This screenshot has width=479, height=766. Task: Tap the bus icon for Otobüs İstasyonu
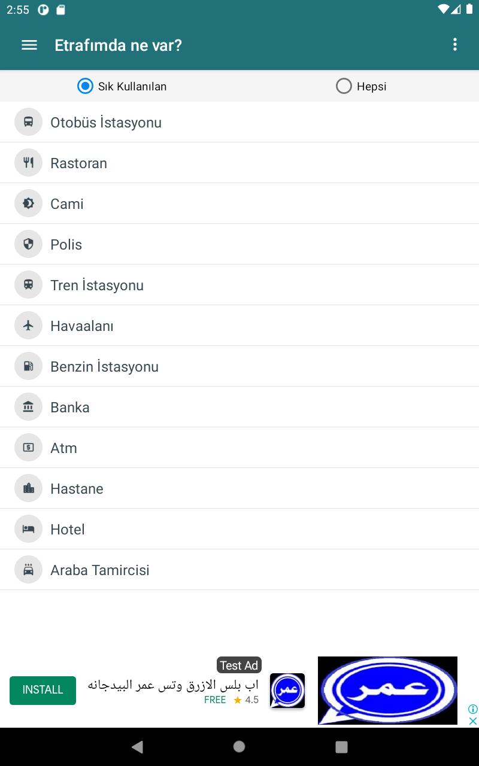click(29, 122)
